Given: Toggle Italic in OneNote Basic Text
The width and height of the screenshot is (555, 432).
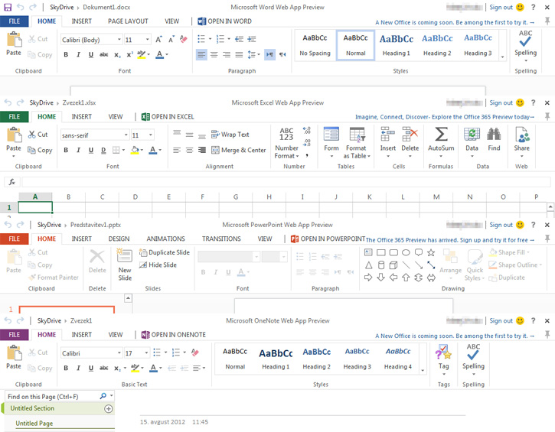Looking at the screenshot, I should click(x=78, y=369).
